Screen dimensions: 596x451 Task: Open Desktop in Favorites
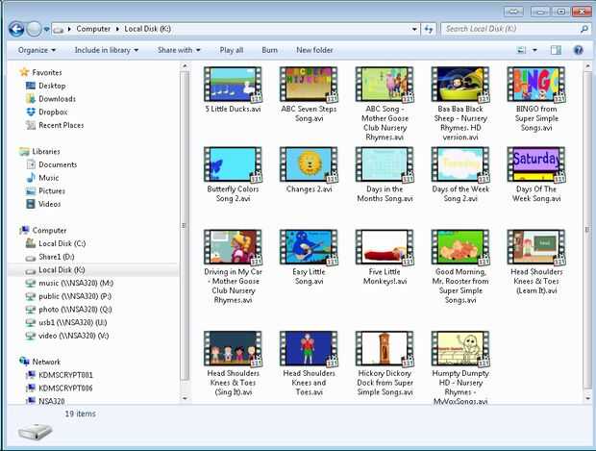point(45,86)
